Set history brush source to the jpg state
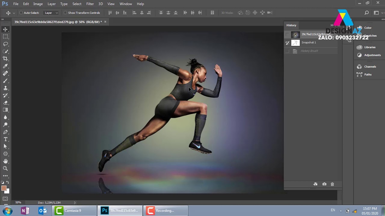385x216 pixels. 287,34
